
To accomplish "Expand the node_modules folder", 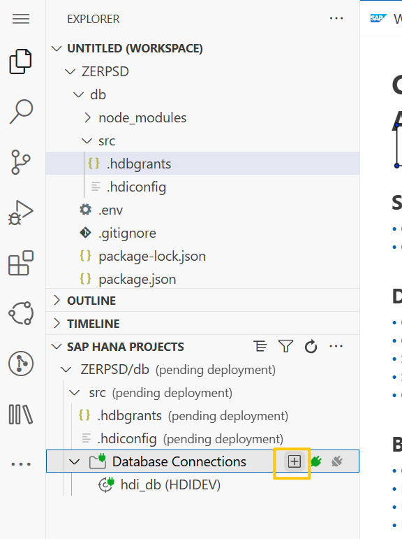I will tap(87, 117).
